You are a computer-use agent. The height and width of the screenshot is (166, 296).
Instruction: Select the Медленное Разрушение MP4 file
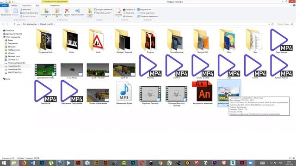(72, 92)
